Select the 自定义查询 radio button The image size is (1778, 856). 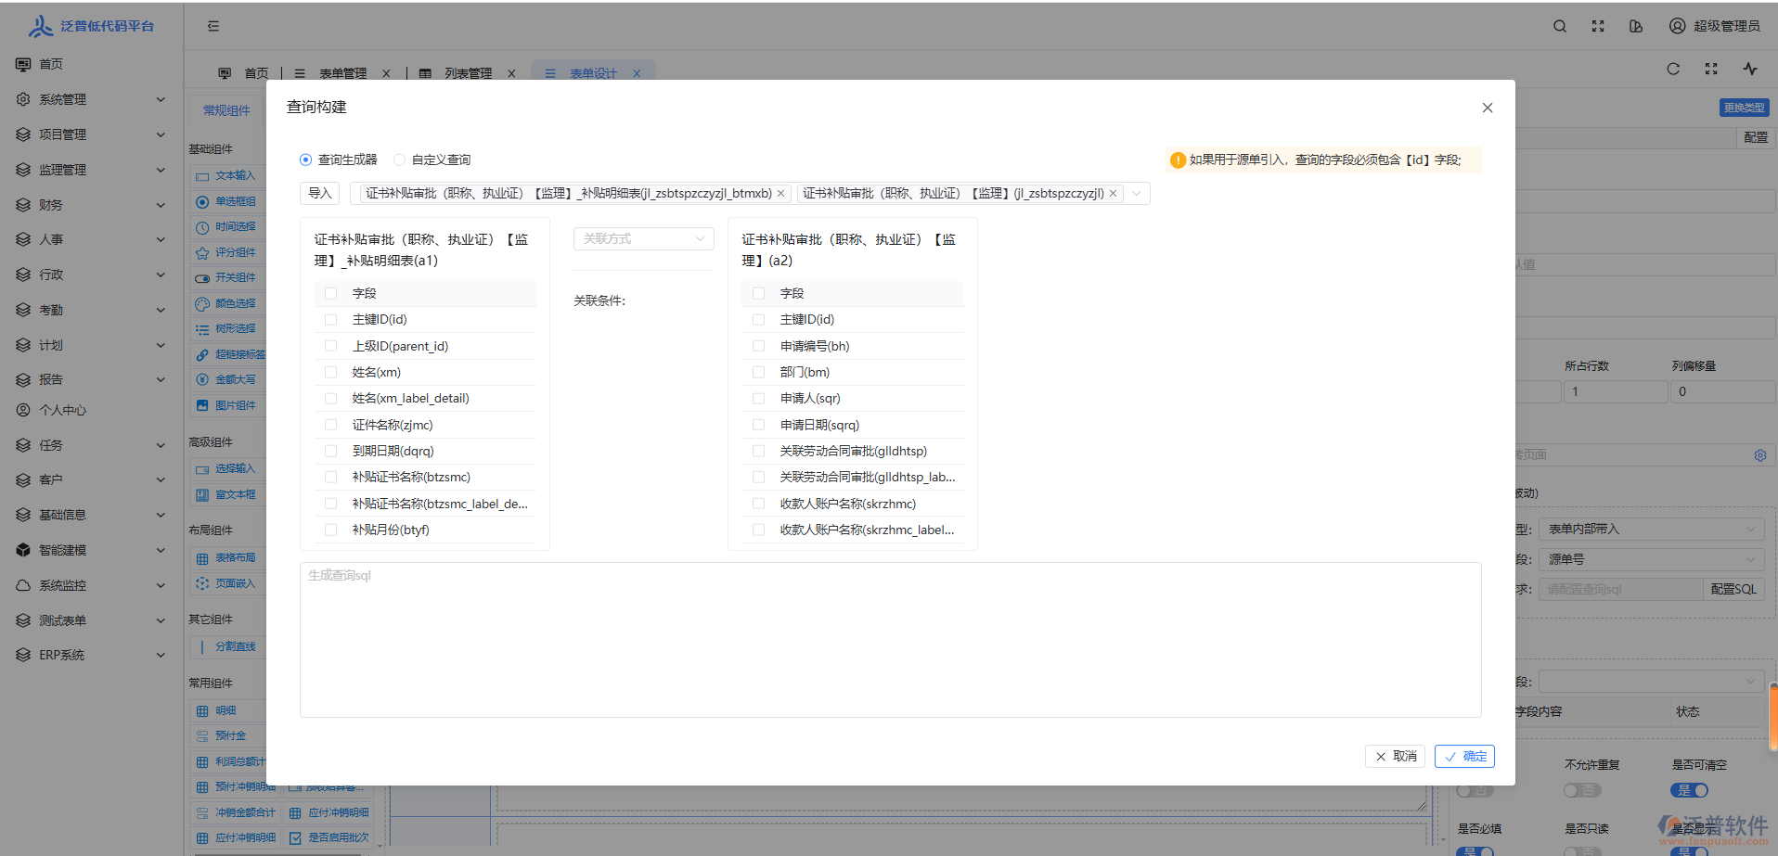tap(399, 160)
